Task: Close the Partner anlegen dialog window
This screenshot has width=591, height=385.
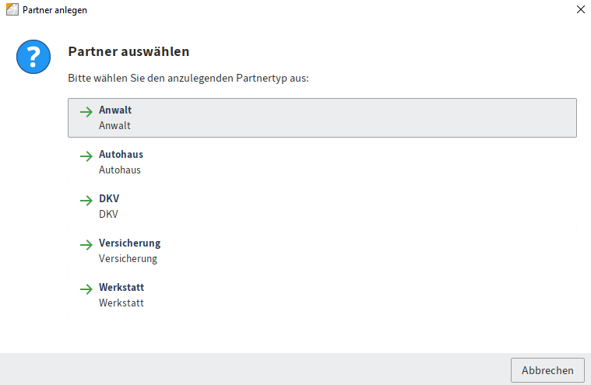Action: click(579, 10)
